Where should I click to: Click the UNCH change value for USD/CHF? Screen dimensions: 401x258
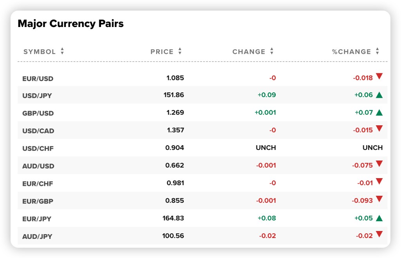266,148
